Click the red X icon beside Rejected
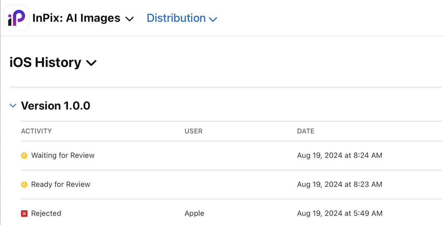The width and height of the screenshot is (446, 225). click(24, 213)
